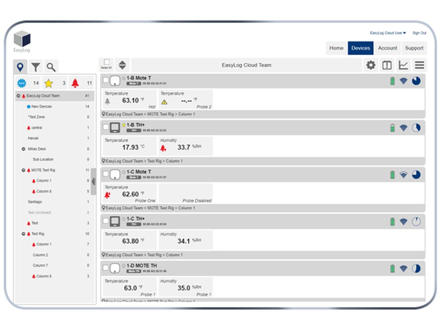Open the EasyLog Cloud User dropdown
The image size is (440, 330).
point(388,33)
